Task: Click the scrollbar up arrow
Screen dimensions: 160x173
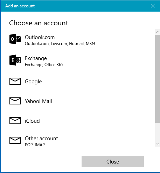Action: (158, 32)
